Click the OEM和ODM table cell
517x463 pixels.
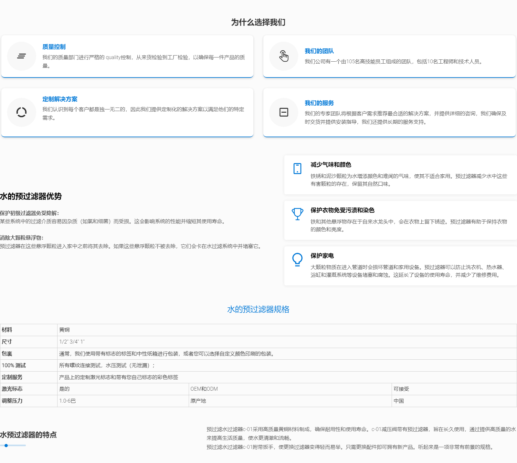(204, 389)
